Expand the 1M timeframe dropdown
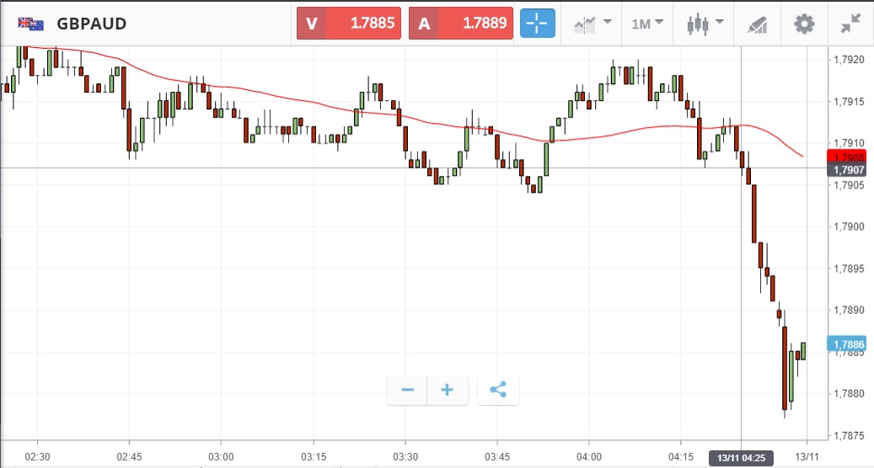Viewport: 874px width, 468px height. [x=647, y=24]
